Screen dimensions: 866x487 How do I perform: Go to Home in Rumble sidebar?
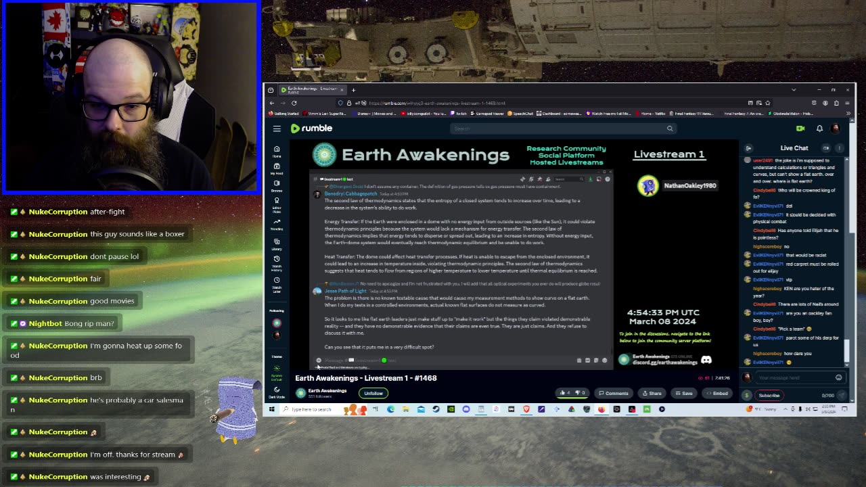277,152
